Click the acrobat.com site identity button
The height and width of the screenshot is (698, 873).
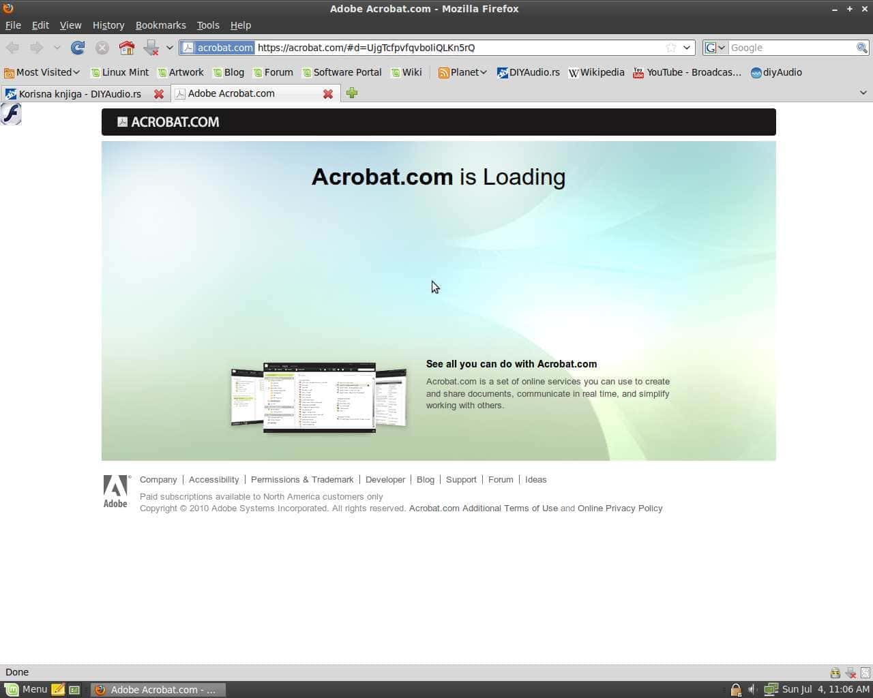click(x=218, y=48)
